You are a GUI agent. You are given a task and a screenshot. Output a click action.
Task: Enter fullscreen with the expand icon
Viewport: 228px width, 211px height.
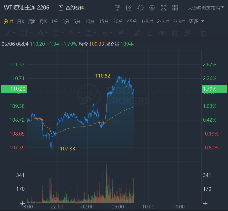(x=164, y=8)
